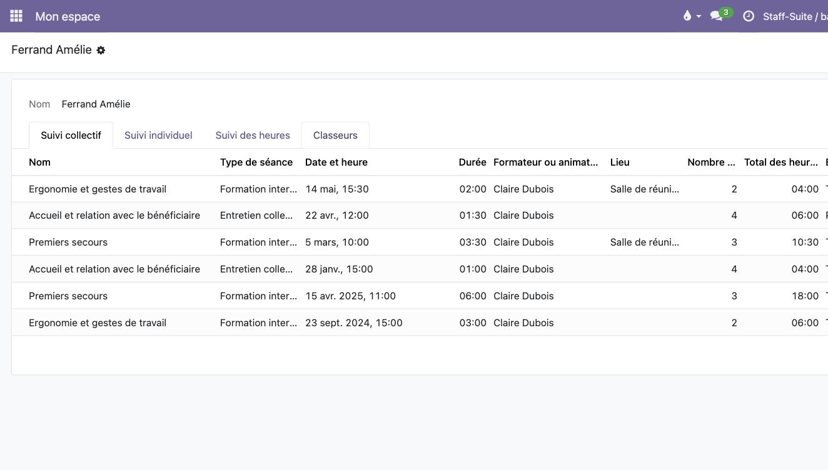Sort by Nom column header
This screenshot has height=470, width=828.
click(39, 162)
